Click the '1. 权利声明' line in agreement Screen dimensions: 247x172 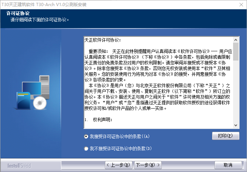click(98, 120)
